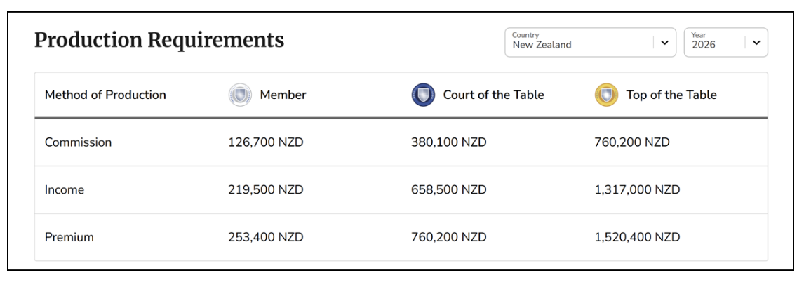
Task: Select the Premium row label
Action: tap(69, 237)
